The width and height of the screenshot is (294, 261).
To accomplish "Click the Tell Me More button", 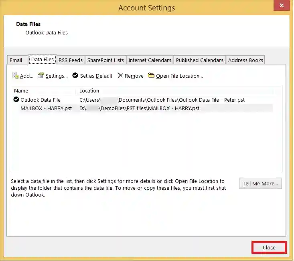I will point(260,183).
